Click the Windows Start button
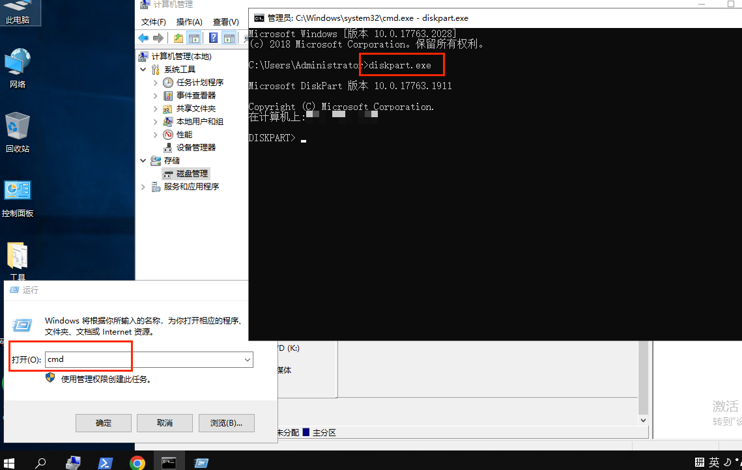 [x=10, y=463]
